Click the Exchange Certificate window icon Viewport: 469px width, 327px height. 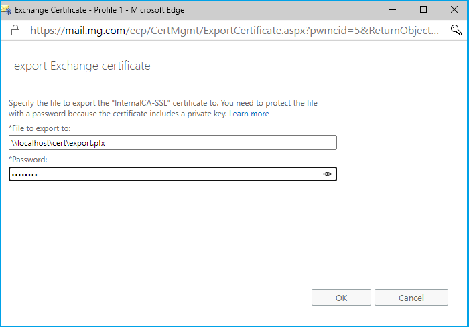coord(7,10)
